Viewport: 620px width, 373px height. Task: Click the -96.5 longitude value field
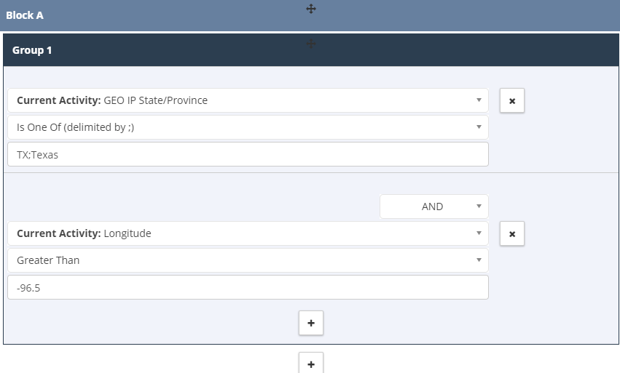coord(248,287)
